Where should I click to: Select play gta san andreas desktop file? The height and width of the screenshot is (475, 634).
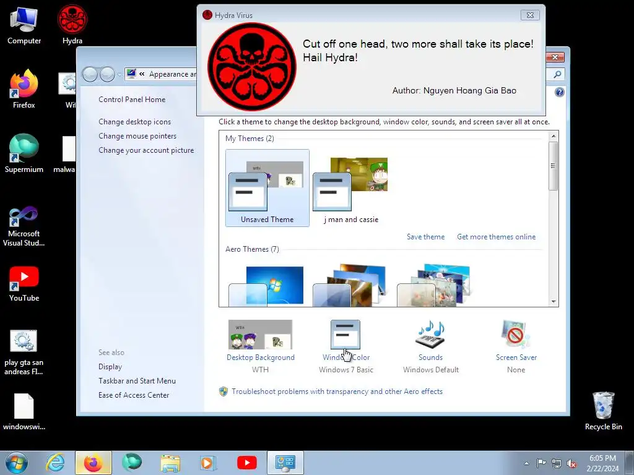point(24,352)
